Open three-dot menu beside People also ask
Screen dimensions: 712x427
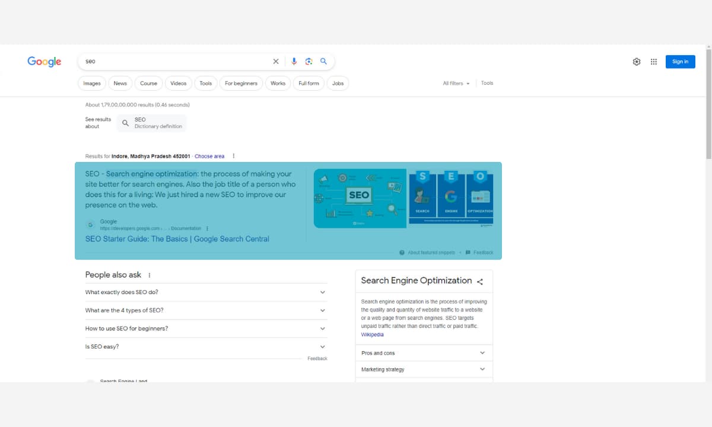click(150, 275)
